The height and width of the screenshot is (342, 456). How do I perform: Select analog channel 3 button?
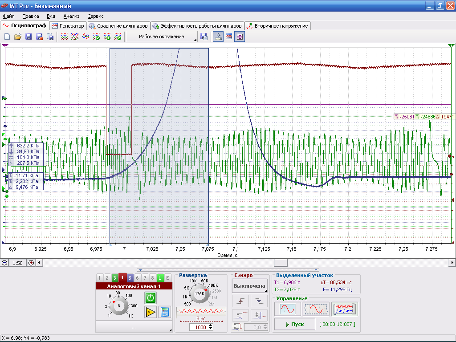click(114, 278)
